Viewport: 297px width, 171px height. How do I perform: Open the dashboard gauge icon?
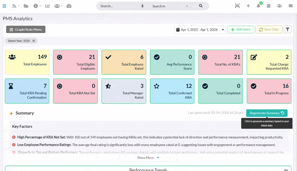[69, 6]
